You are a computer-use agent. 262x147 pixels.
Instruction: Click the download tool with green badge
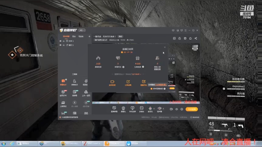(86, 104)
